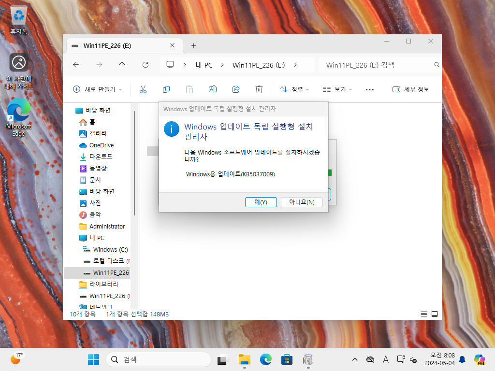Click the monitor icon in address bar

[x=170, y=65]
